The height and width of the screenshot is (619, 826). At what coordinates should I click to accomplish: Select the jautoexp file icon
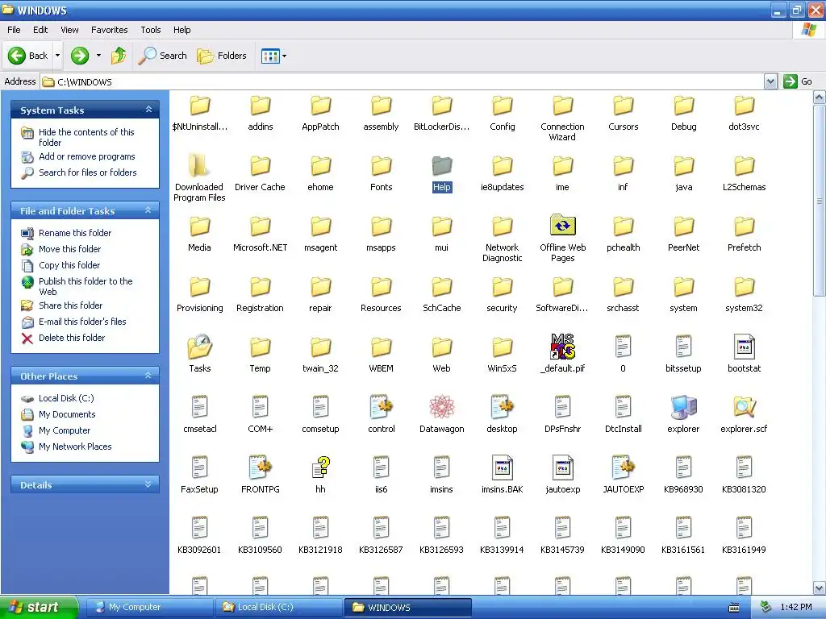click(562, 467)
